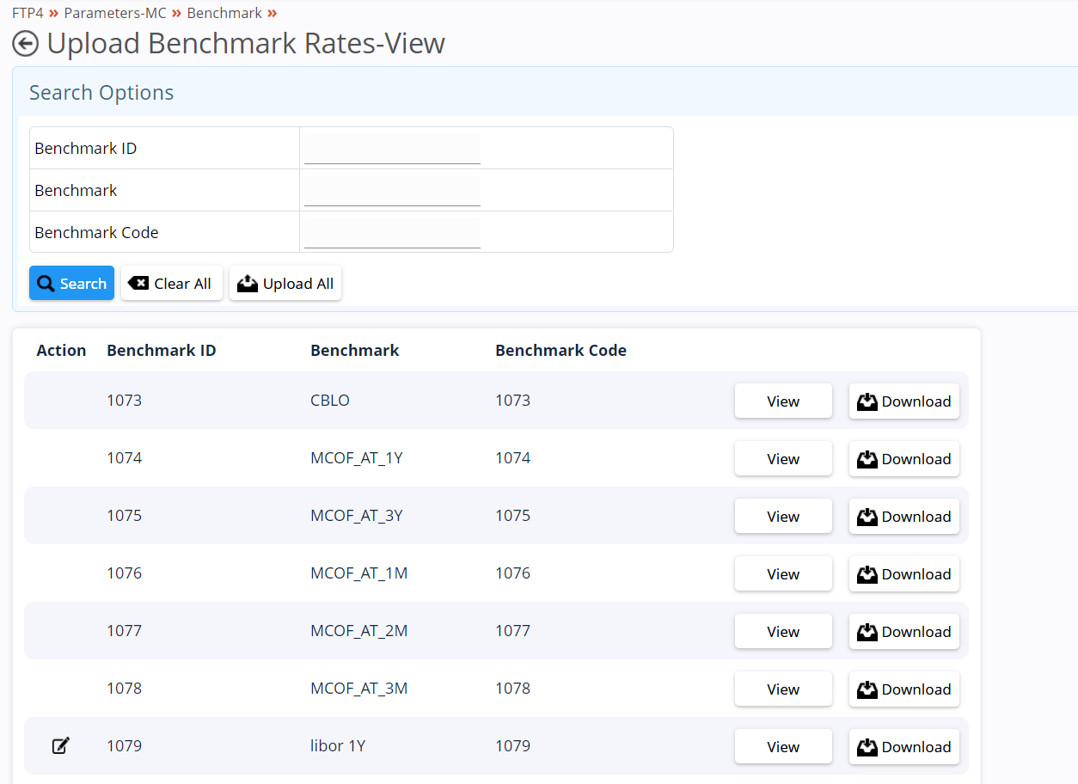Click the Benchmark Code column header

pos(561,350)
